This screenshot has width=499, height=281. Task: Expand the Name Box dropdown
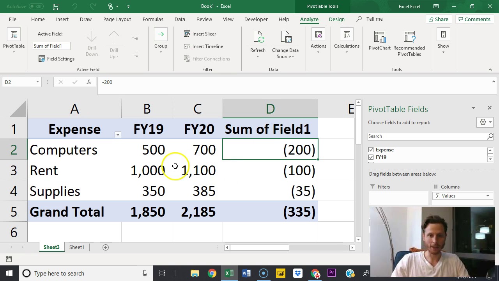(x=37, y=82)
